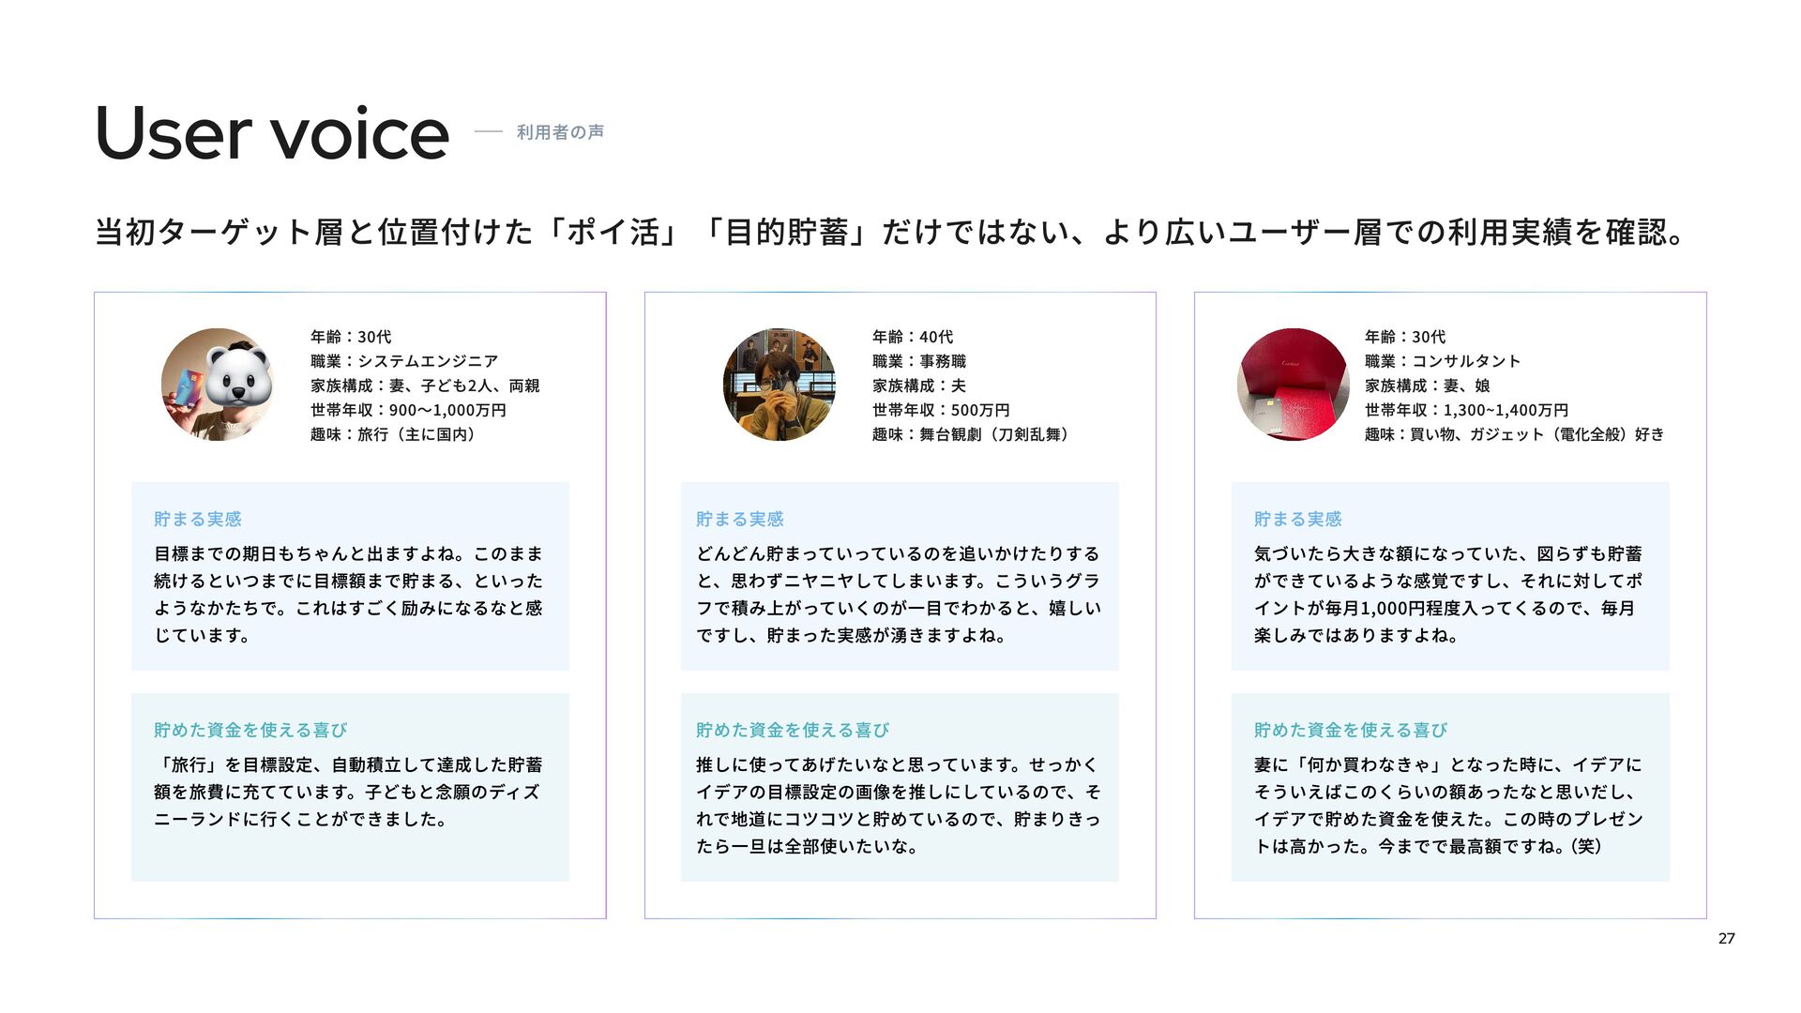Click the '舞台観劇（刀剣乱舞）' hobby line
Screen dimensions: 1801x1013
[x=973, y=434]
